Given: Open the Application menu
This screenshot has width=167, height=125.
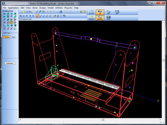Looking at the screenshot, I should point(13,8).
